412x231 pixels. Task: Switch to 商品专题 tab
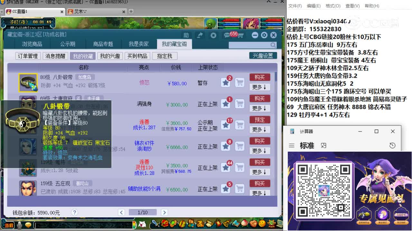103,44
